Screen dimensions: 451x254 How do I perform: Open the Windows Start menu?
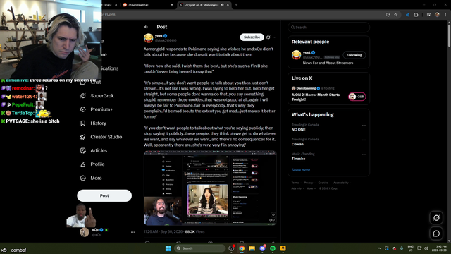click(168, 248)
